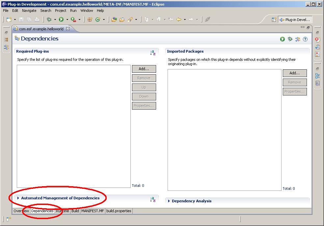This screenshot has height=226, width=324.
Task: Click the Open Type toolbar icon
Action: (x=114, y=19)
